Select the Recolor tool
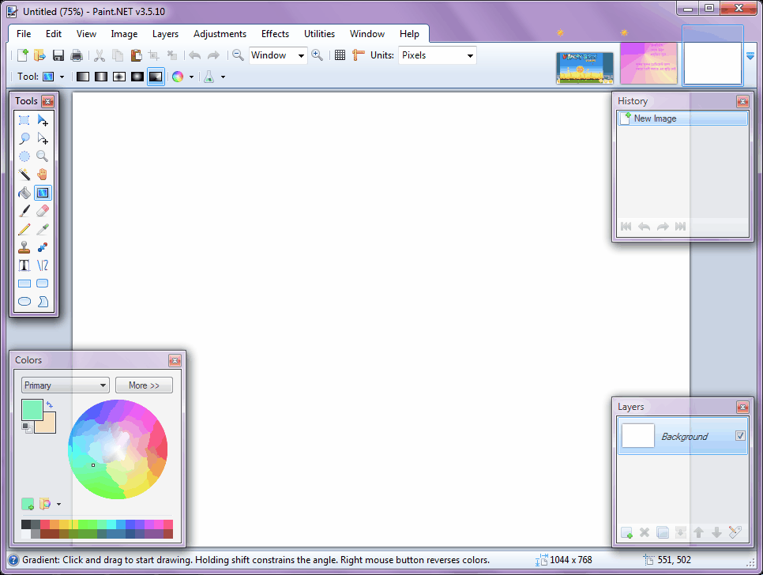 [x=43, y=247]
